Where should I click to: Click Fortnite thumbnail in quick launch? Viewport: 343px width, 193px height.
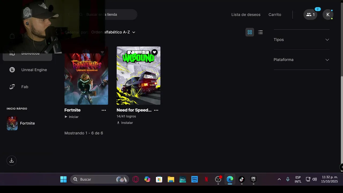click(12, 123)
